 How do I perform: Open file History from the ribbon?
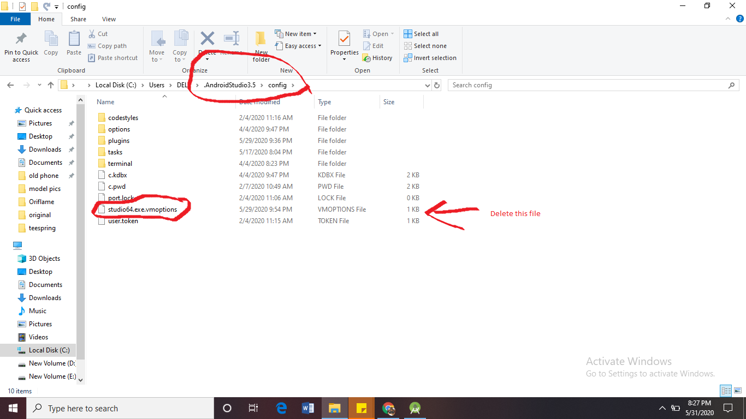(377, 58)
